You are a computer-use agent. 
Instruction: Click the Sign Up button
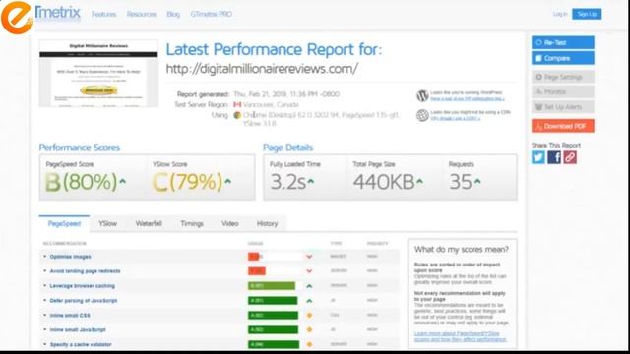point(587,14)
